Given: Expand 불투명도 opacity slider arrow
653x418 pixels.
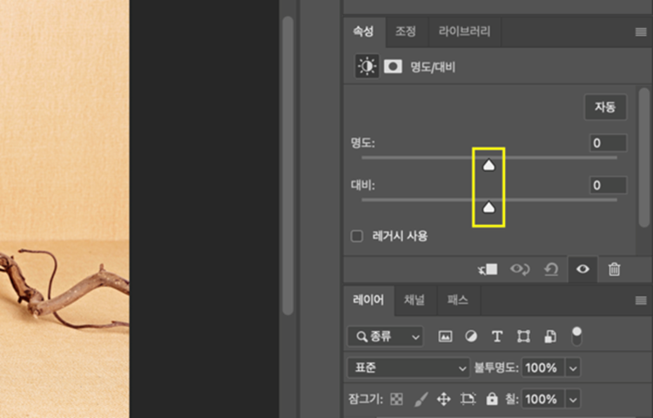Looking at the screenshot, I should pyautogui.click(x=573, y=368).
